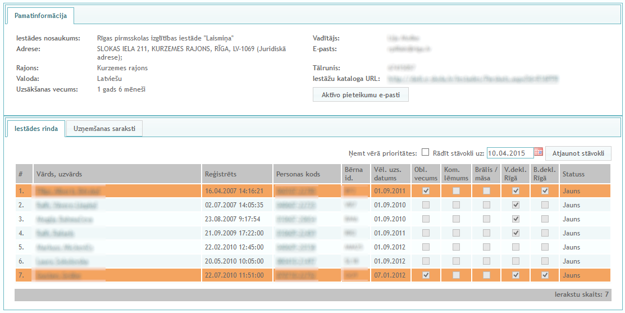Image resolution: width=625 pixels, height=313 pixels.
Task: Toggle 'Kom. lēmums' checkbox in row 2
Action: coord(456,205)
